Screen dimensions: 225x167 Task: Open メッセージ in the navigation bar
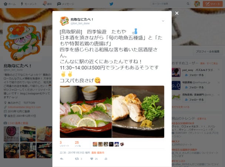click(66, 4)
